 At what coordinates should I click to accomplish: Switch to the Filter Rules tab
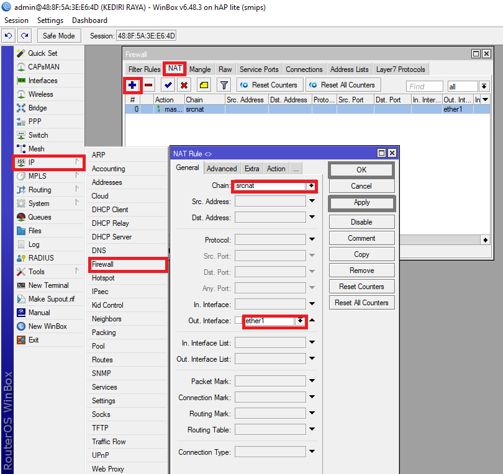click(144, 69)
